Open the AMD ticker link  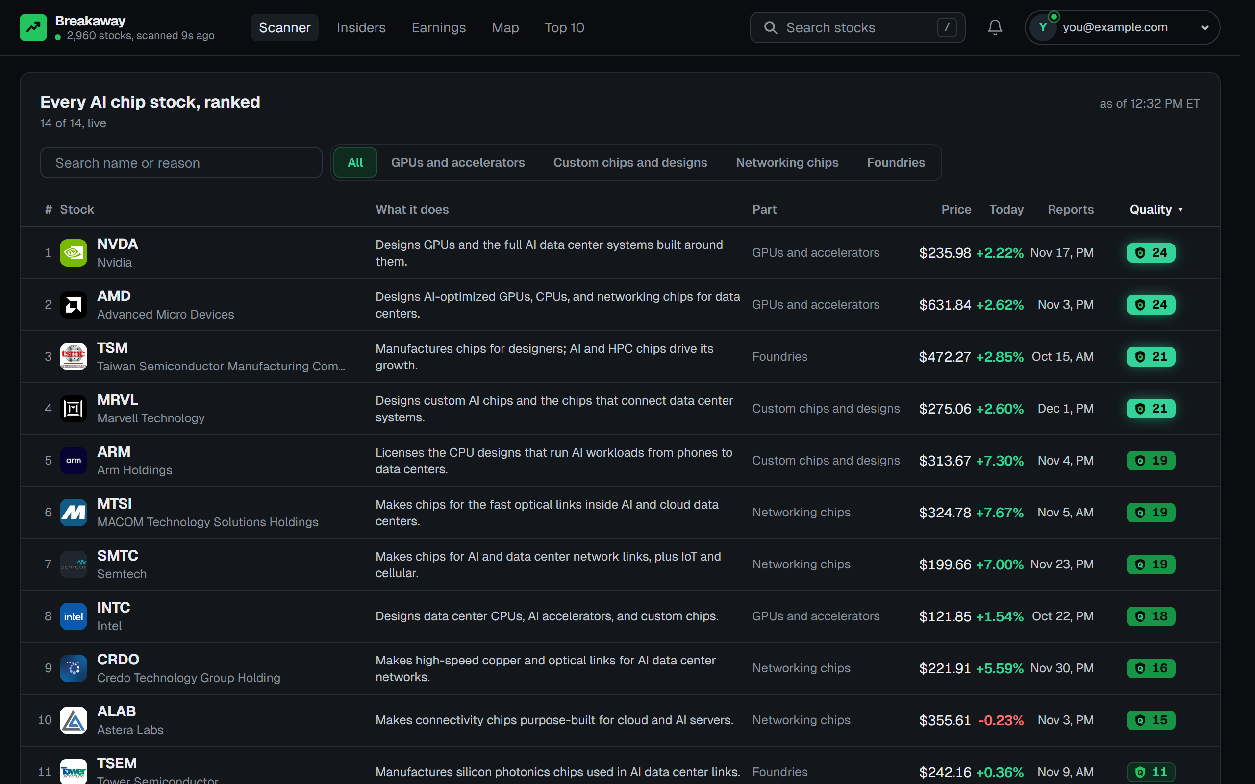tap(114, 296)
